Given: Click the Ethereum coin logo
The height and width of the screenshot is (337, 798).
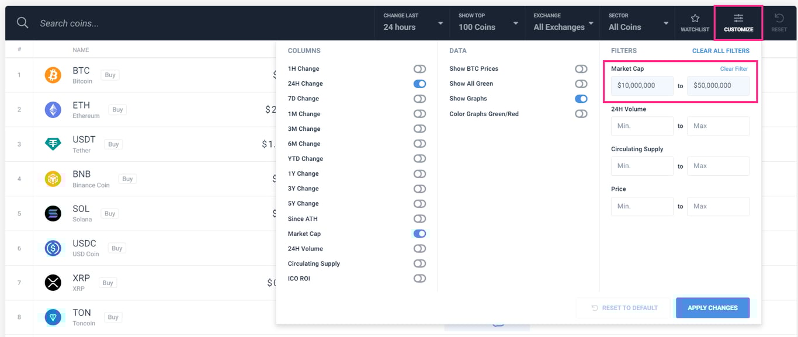Looking at the screenshot, I should click(x=53, y=109).
